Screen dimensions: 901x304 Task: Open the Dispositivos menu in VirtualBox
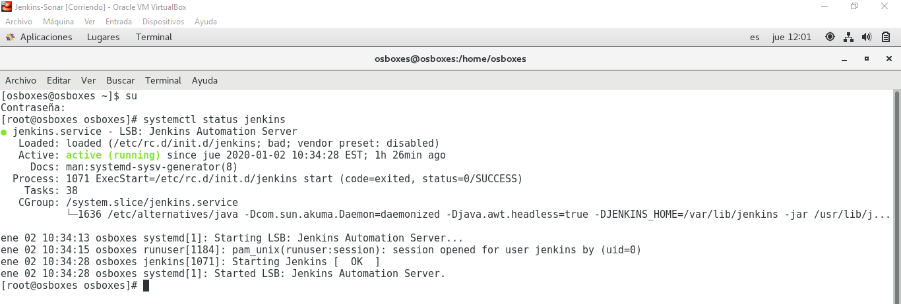[x=163, y=22]
